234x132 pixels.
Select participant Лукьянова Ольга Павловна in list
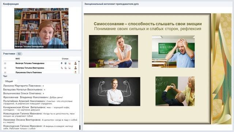29,73
